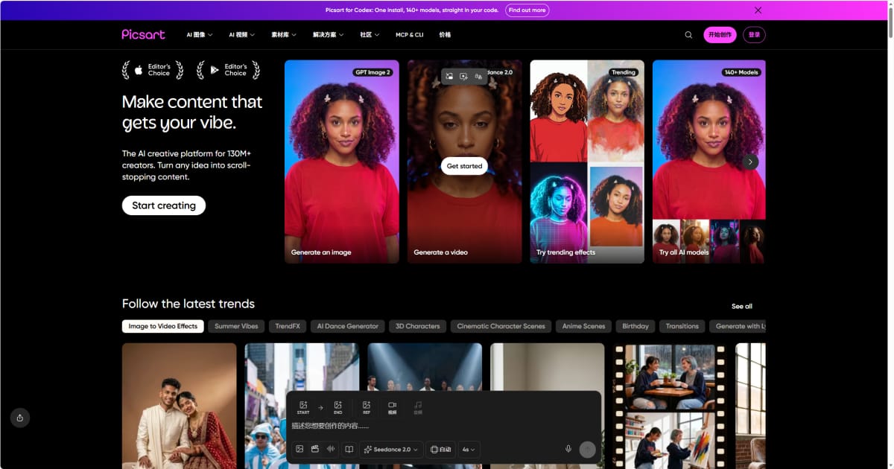Click the Trending badge

(x=624, y=72)
